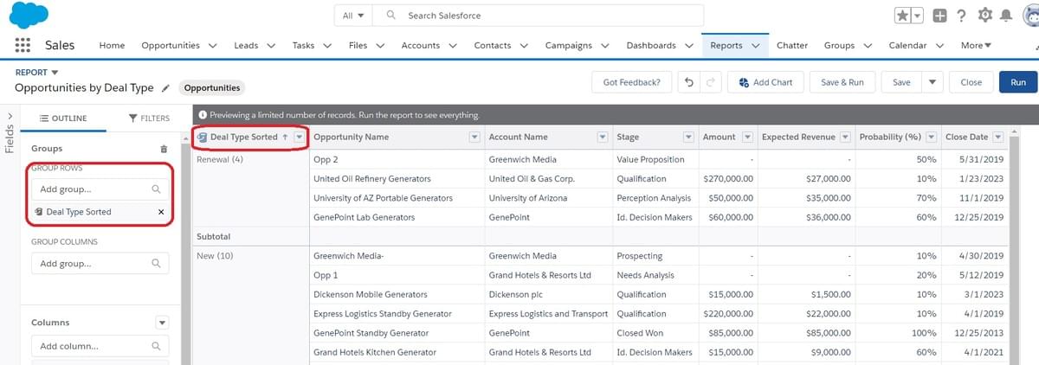Switch to the OUTLINE tab
Viewport: 1039px width, 365px height.
64,118
